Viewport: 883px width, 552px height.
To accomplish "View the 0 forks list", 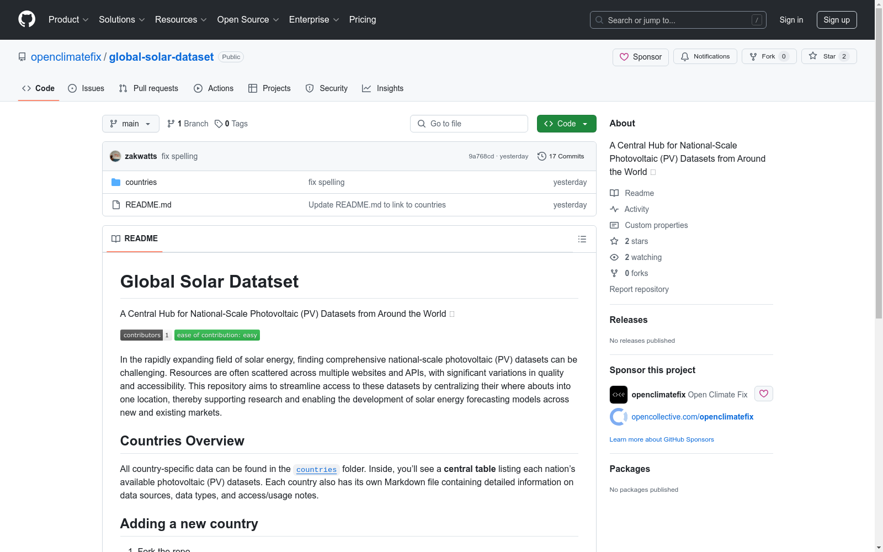I will click(629, 273).
